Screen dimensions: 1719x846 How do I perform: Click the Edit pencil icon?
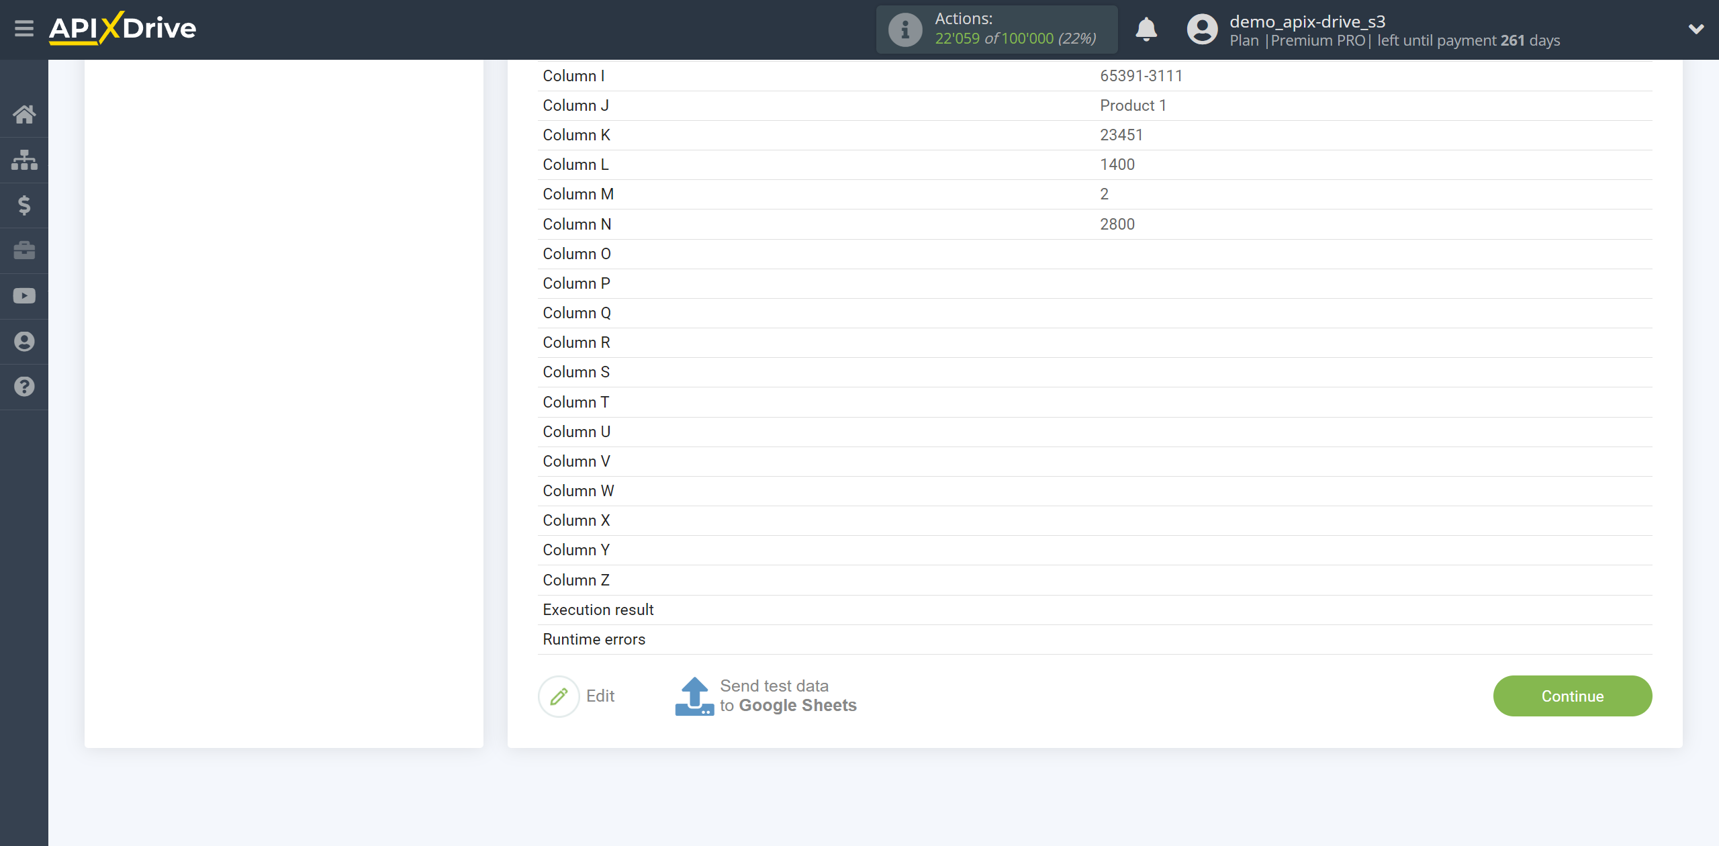pyautogui.click(x=559, y=696)
